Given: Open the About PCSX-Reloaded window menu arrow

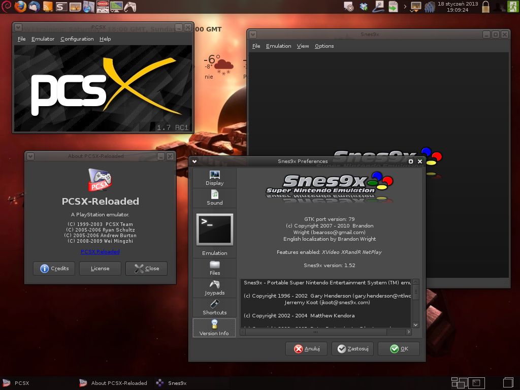Looking at the screenshot, I should click(30, 156).
